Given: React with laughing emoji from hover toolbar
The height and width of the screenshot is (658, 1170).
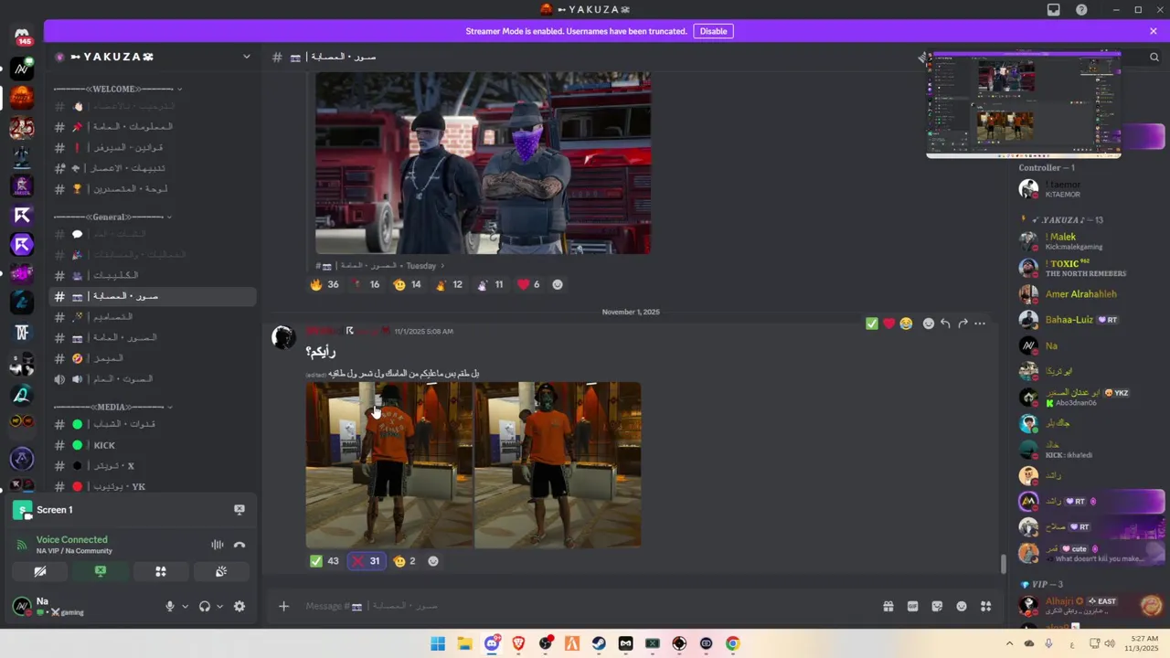Looking at the screenshot, I should [x=906, y=324].
